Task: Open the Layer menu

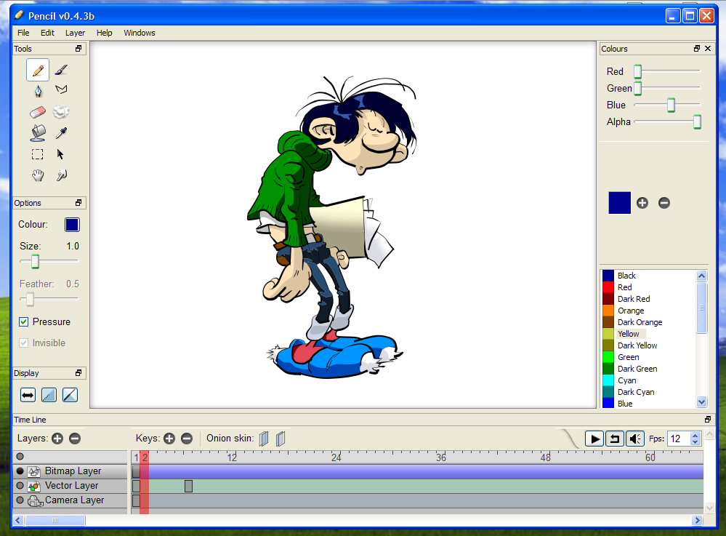Action: click(x=75, y=33)
